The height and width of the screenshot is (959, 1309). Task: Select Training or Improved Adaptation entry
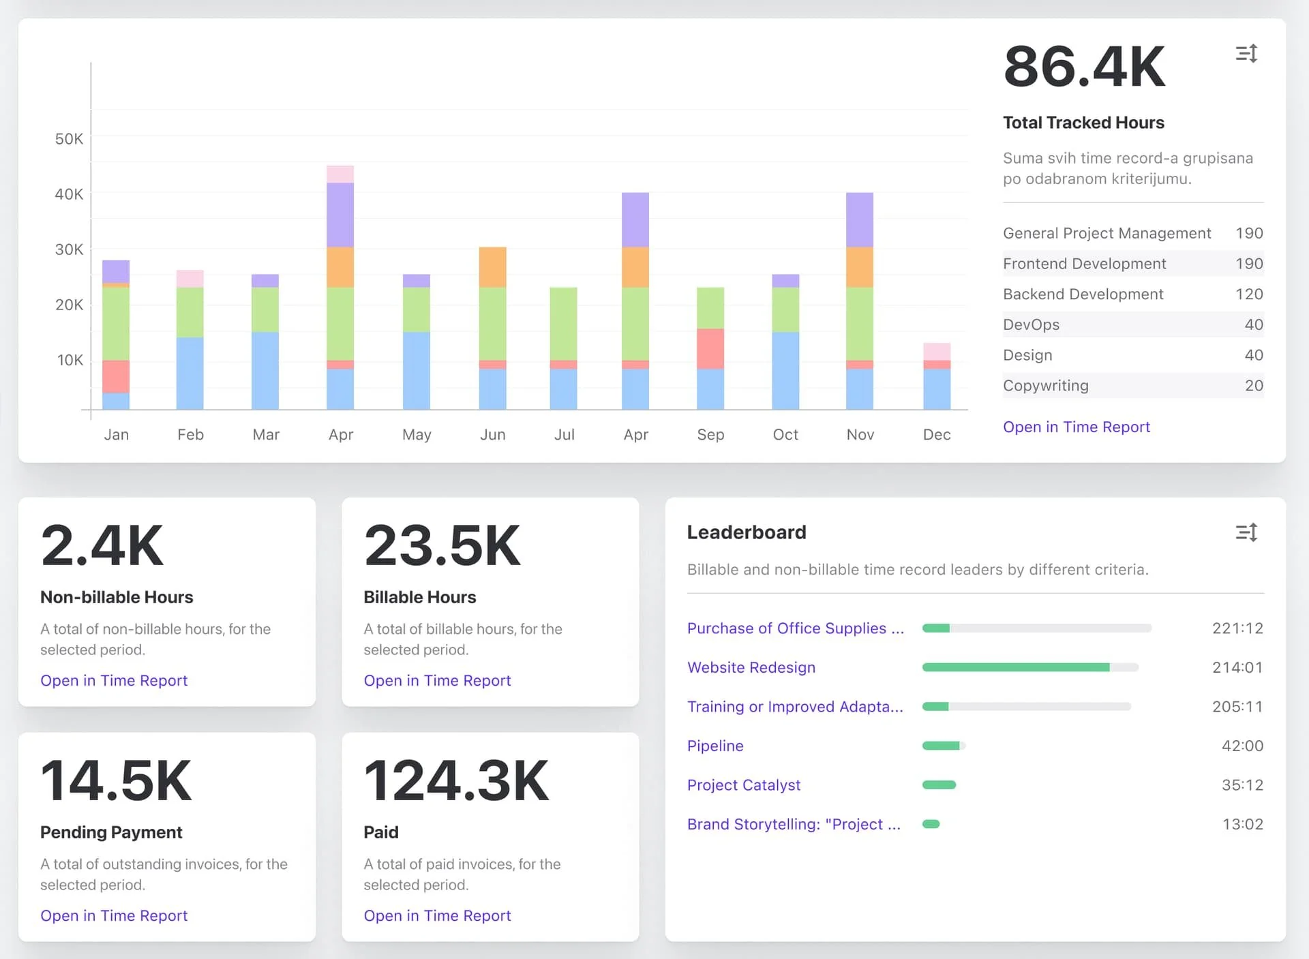[794, 707]
